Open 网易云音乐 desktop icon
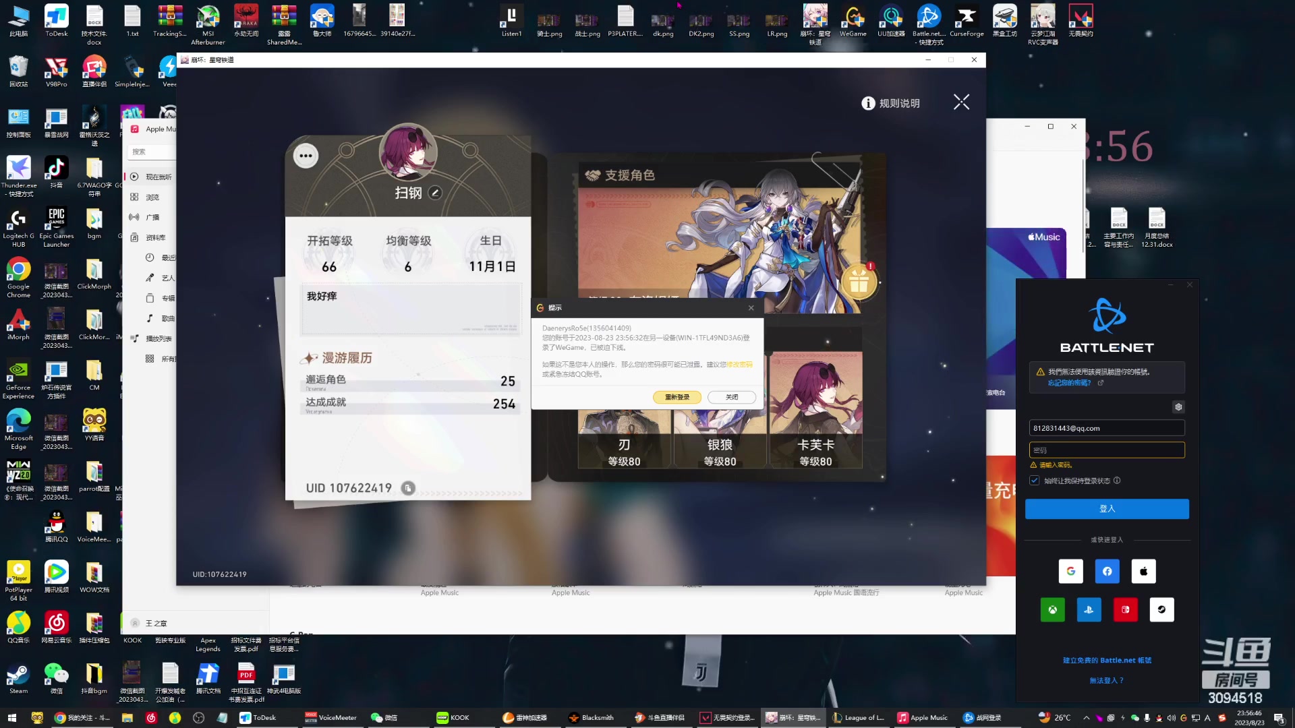The image size is (1295, 728). [57, 628]
